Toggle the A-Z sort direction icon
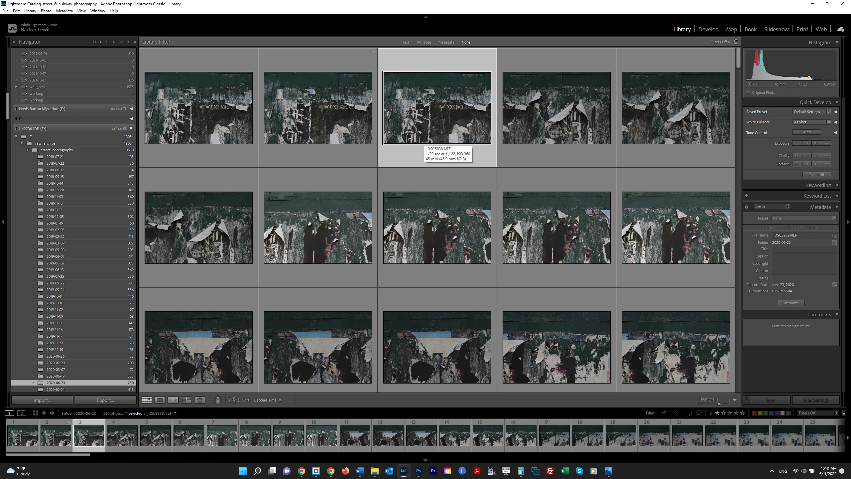The width and height of the screenshot is (851, 479). 234,400
